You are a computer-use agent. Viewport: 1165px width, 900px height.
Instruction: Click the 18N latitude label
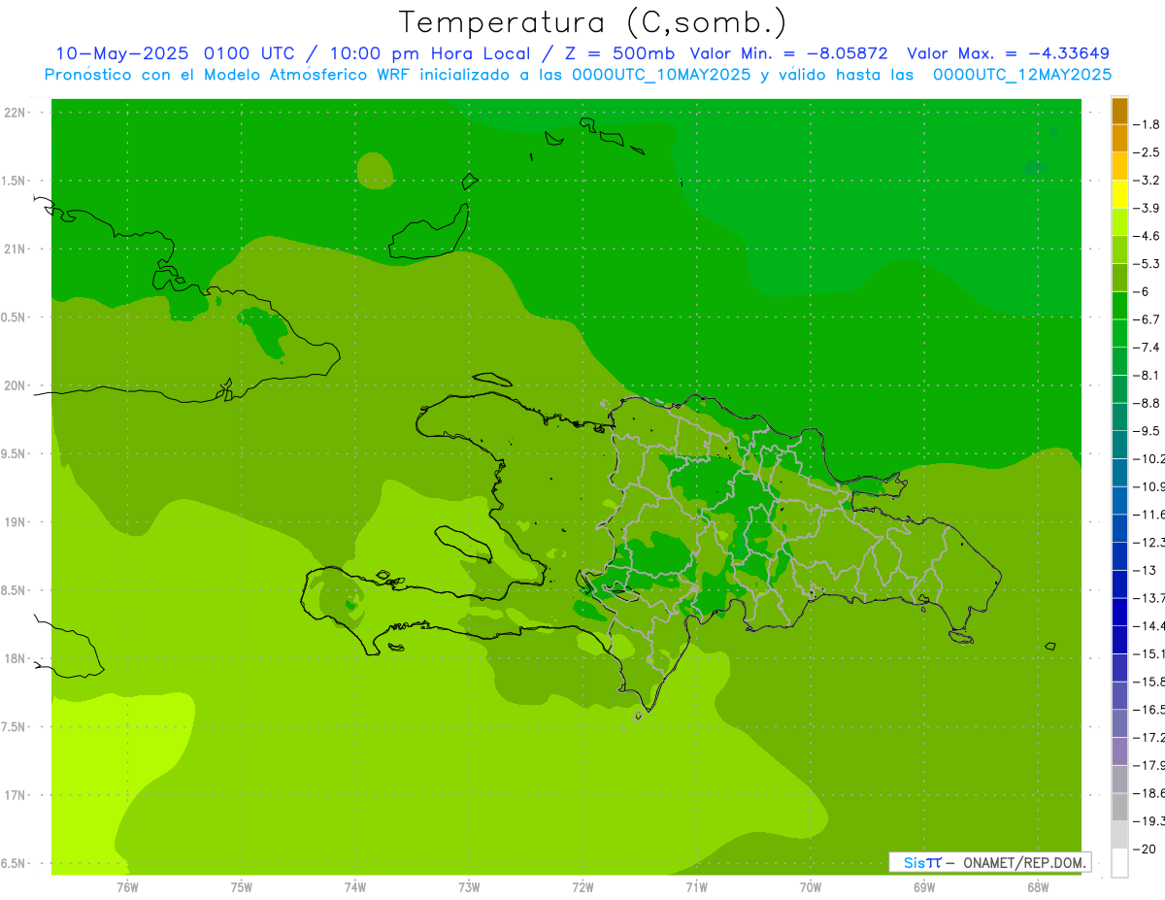pyautogui.click(x=16, y=659)
